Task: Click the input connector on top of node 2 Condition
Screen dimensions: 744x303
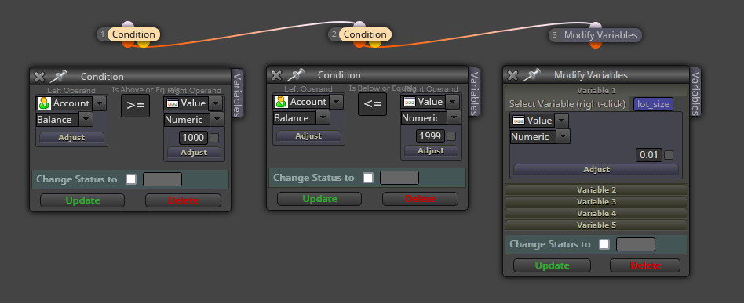Action: pos(359,25)
